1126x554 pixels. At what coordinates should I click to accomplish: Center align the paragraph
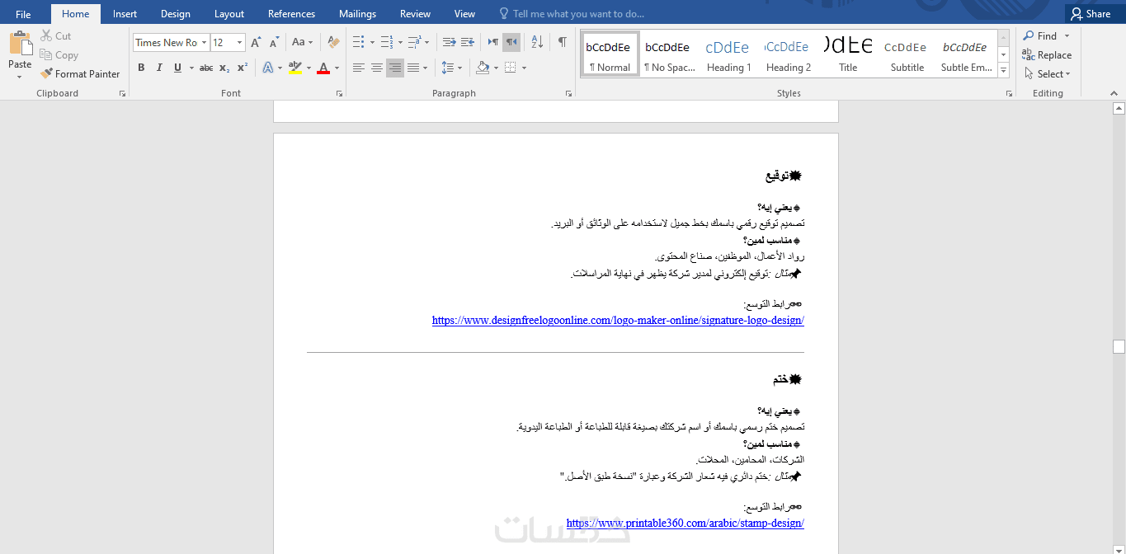point(377,68)
